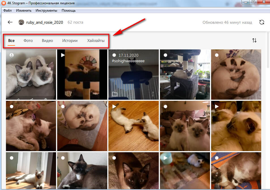Open the Файл menu
This screenshot has height=190, width=270.
pyautogui.click(x=7, y=11)
